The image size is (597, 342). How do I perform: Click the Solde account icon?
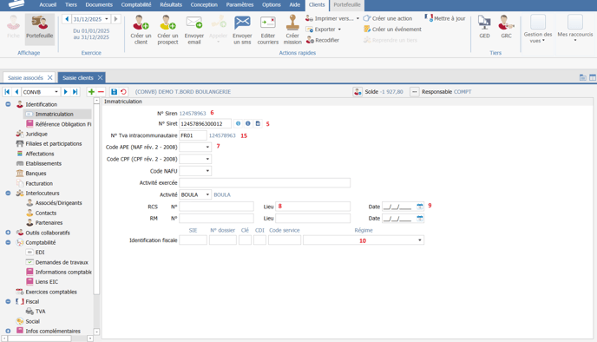pos(358,92)
